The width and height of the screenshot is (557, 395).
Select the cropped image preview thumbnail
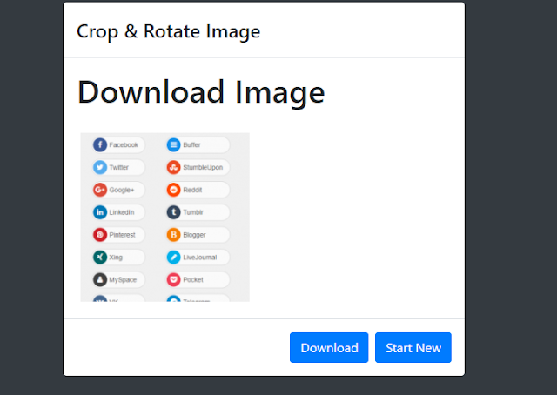click(x=164, y=218)
